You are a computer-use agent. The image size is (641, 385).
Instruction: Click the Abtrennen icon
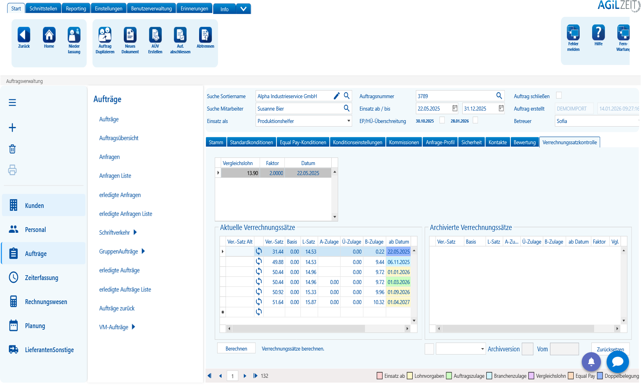205,35
